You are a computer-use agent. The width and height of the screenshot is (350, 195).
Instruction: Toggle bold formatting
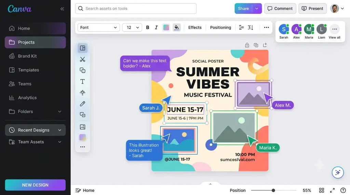click(x=148, y=27)
